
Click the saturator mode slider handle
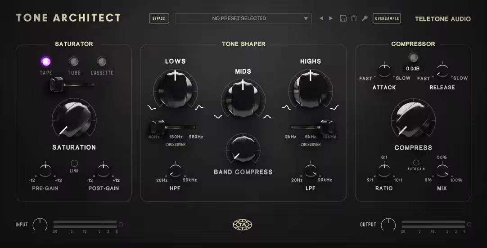[56, 84]
